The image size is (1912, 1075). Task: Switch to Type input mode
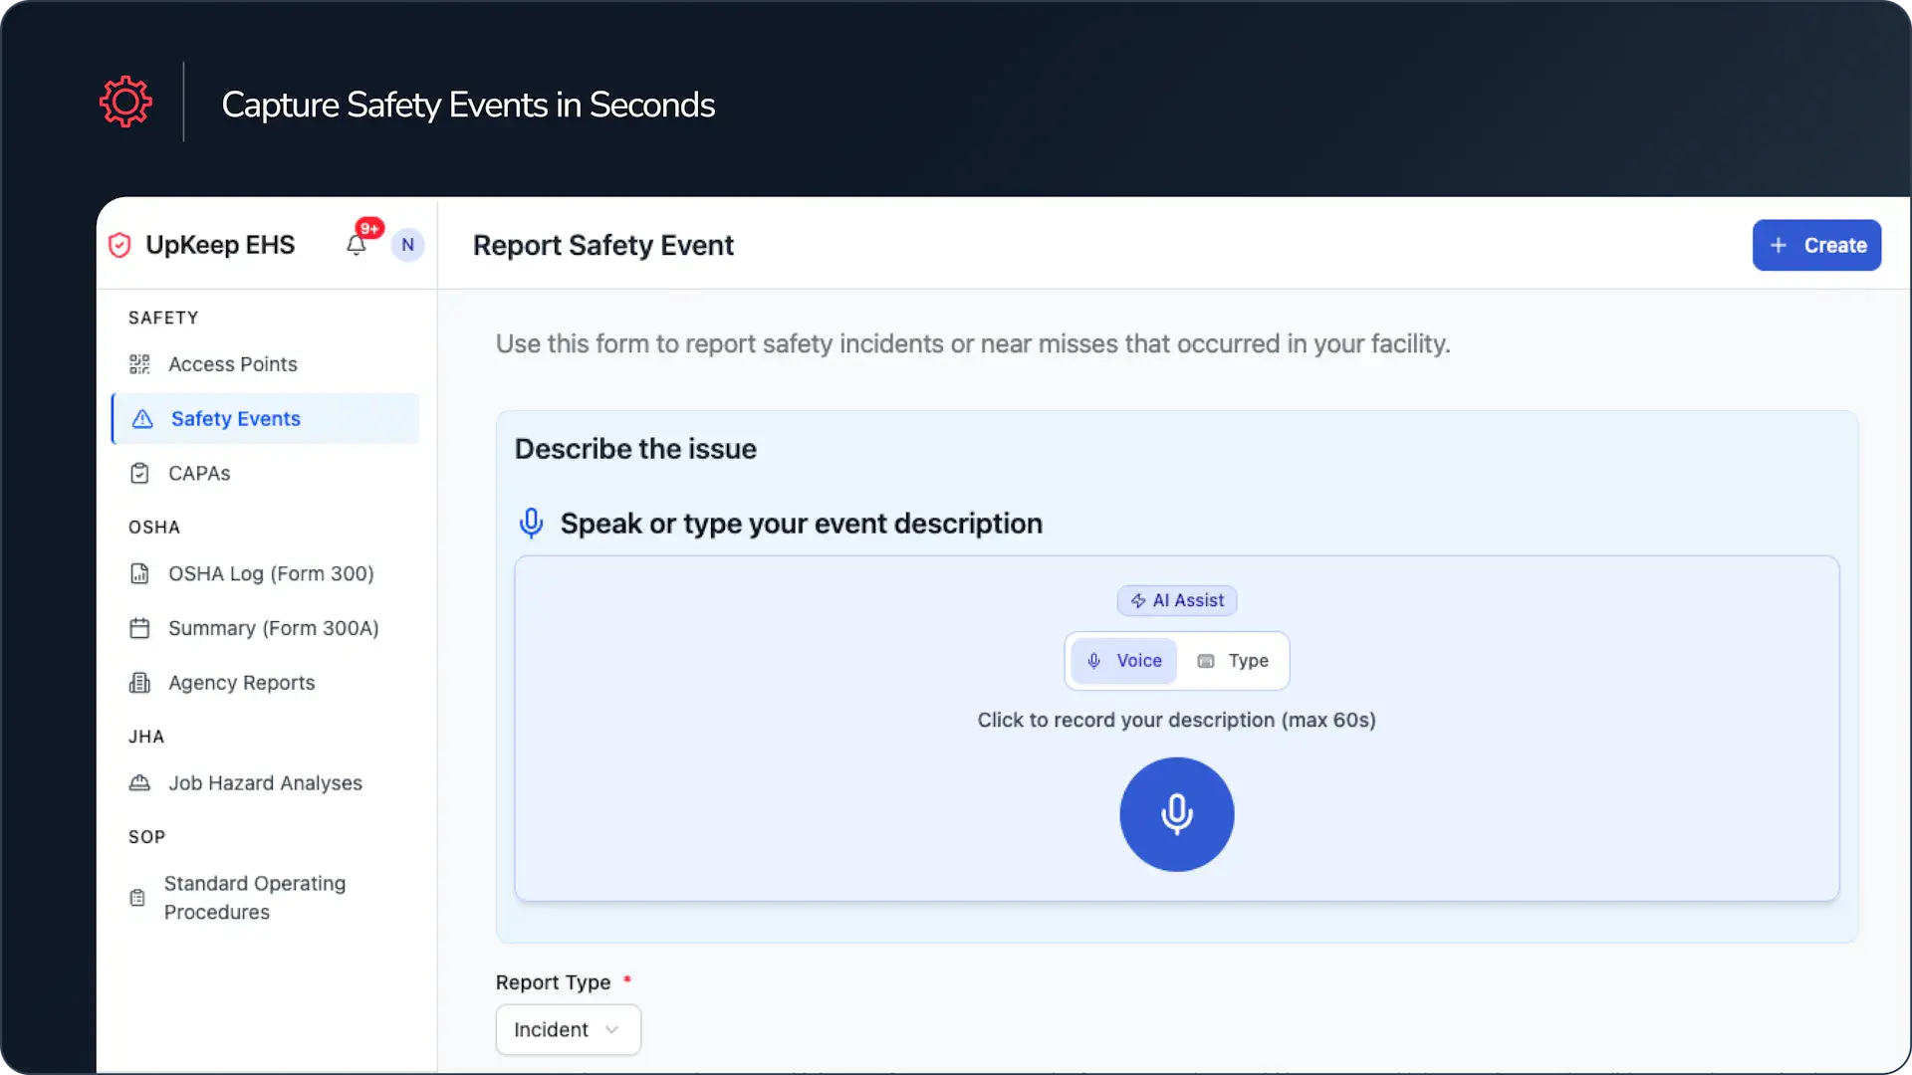tap(1235, 660)
